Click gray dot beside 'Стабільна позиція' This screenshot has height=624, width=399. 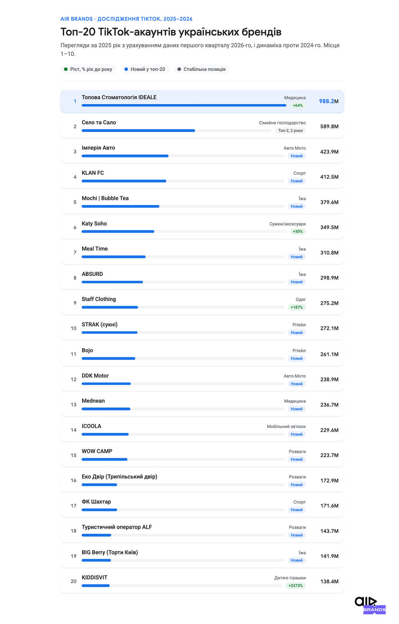(x=179, y=69)
